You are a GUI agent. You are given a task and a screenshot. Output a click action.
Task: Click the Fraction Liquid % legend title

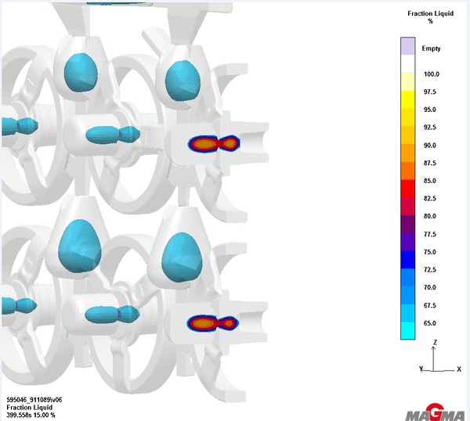429,17
